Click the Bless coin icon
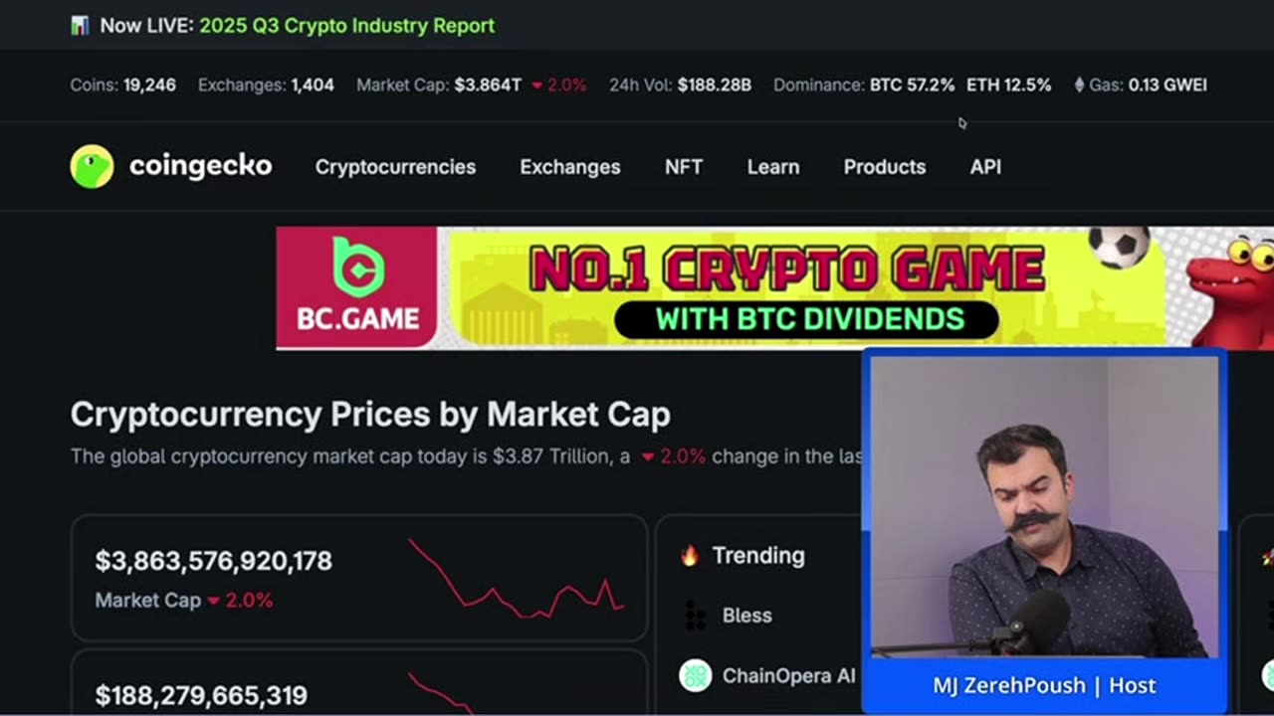The height and width of the screenshot is (716, 1274). tap(696, 616)
